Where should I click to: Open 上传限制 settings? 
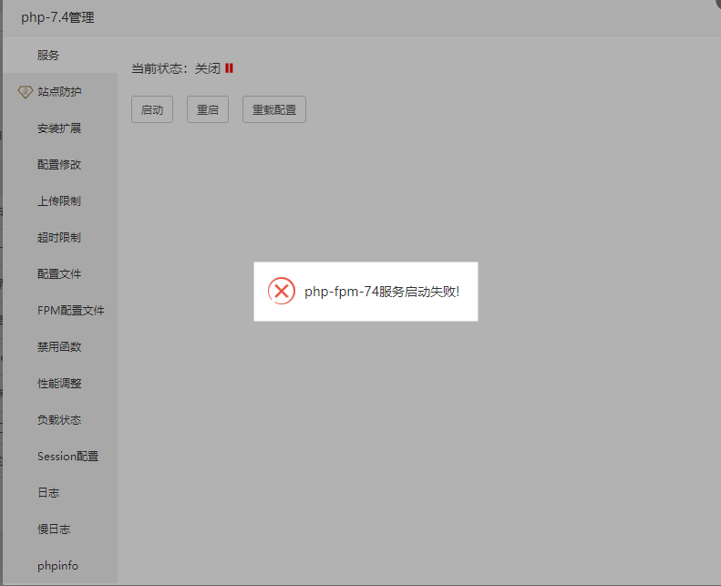tap(60, 200)
